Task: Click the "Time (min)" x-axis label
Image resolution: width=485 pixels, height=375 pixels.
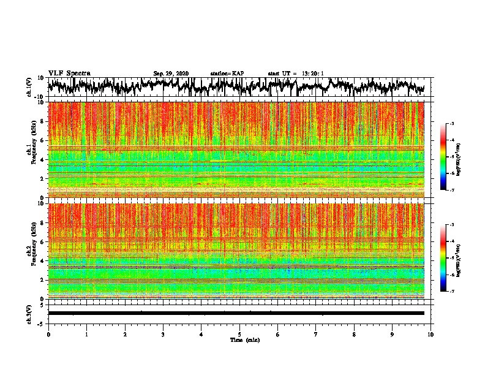Action: pos(245,340)
